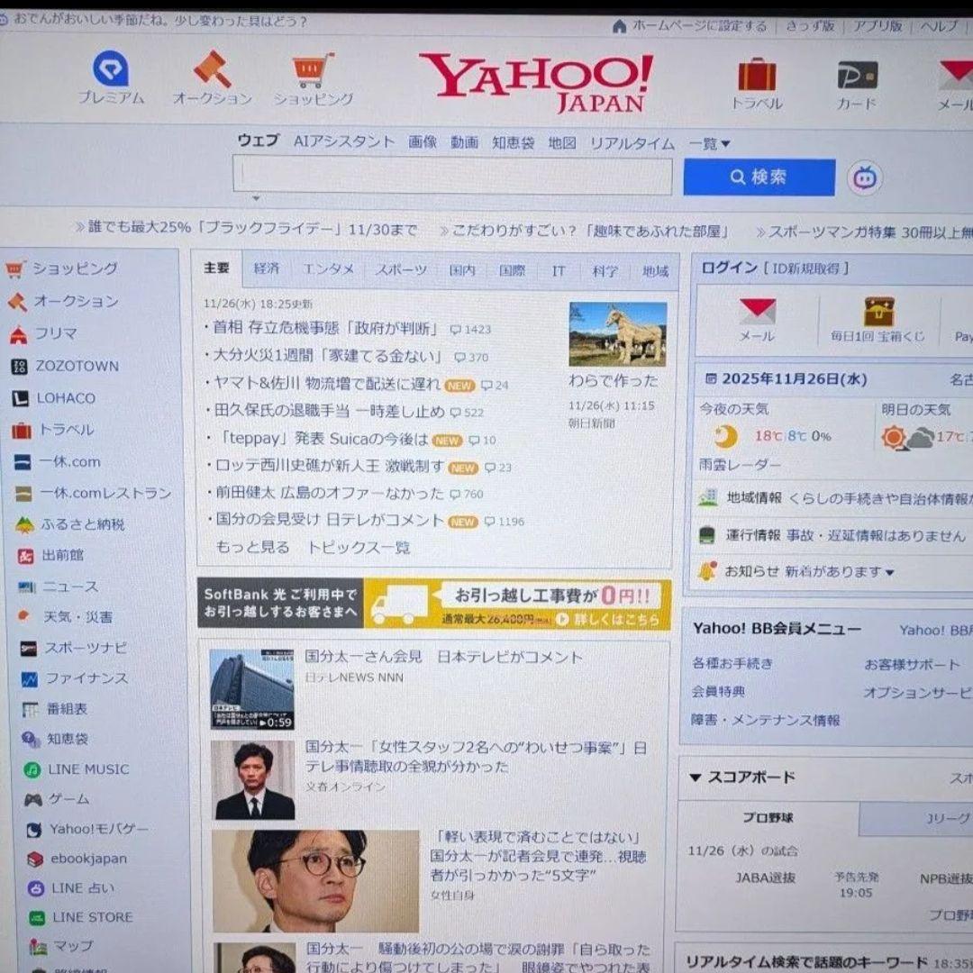The image size is (973, 973).
Task: Click the Travel suitcase icon in header
Action: (757, 74)
